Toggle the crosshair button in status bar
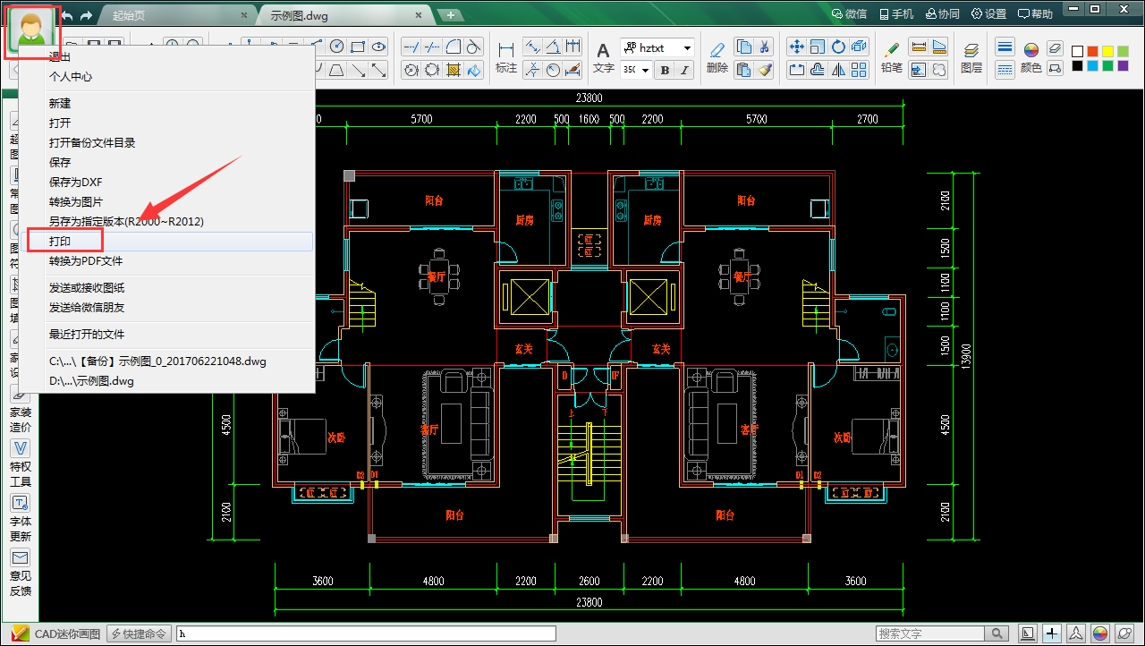1145x646 pixels. [x=1052, y=633]
